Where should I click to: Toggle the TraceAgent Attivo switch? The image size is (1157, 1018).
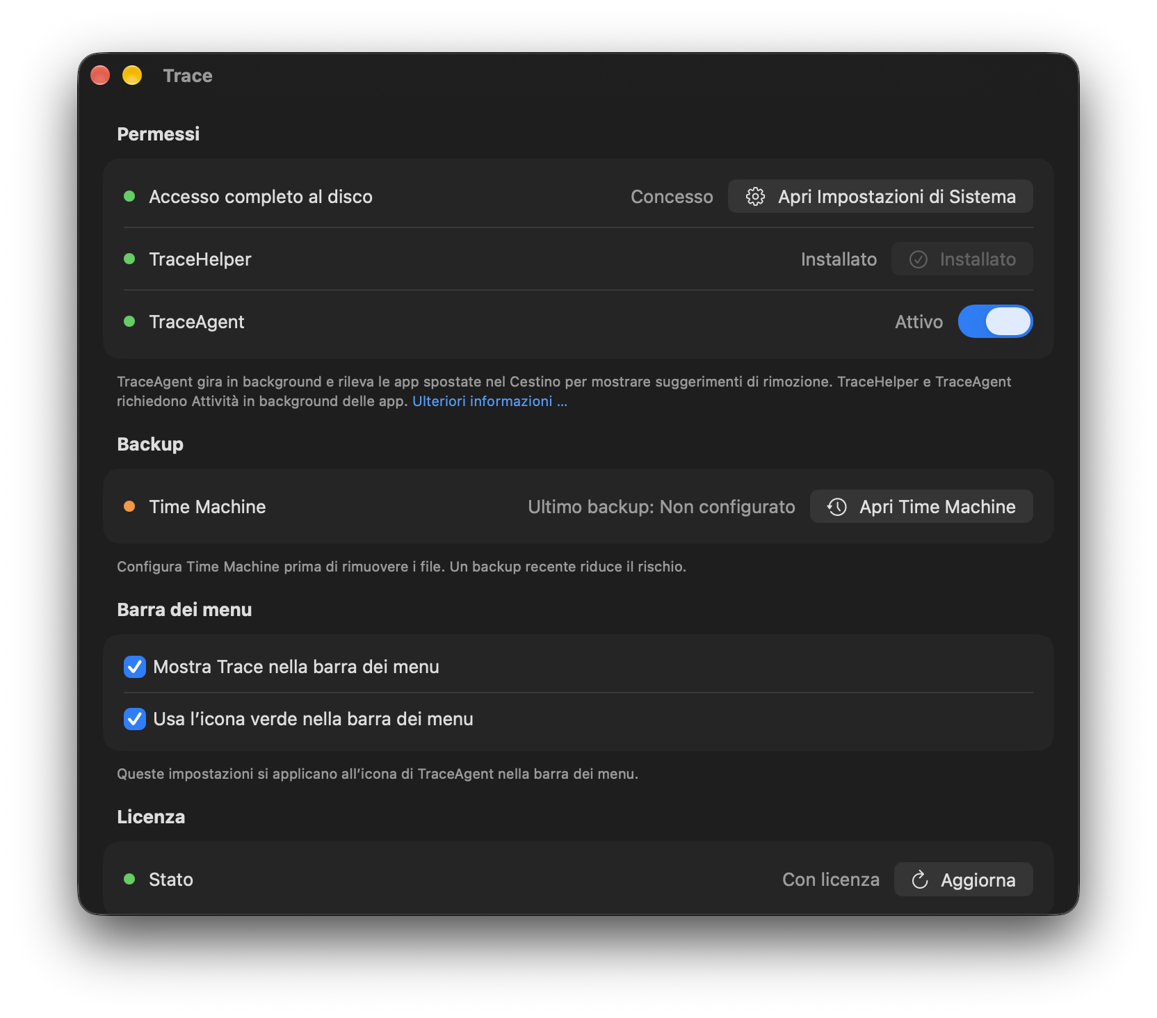click(x=995, y=321)
